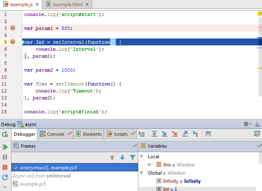The image size is (262, 191).
Task: Toggle breakpoint on line 5
Action: 13,42
